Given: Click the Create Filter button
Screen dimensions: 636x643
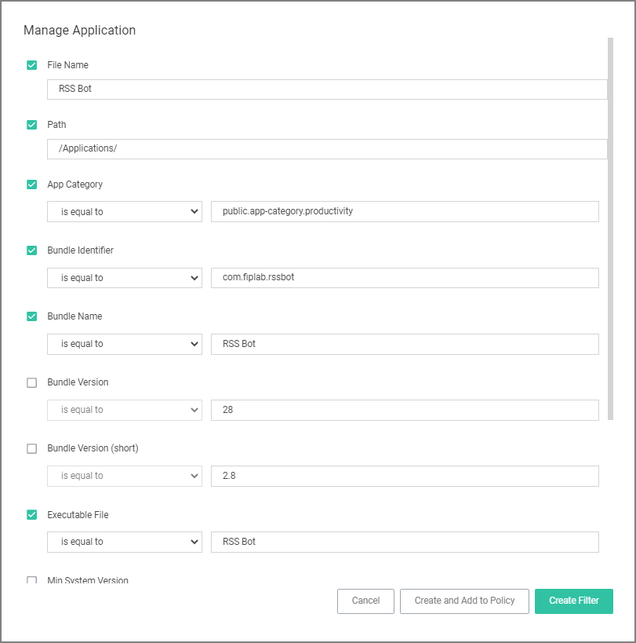Looking at the screenshot, I should pos(574,601).
